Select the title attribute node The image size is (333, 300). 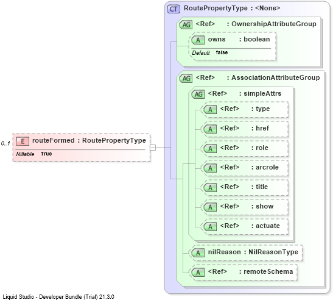(x=245, y=187)
